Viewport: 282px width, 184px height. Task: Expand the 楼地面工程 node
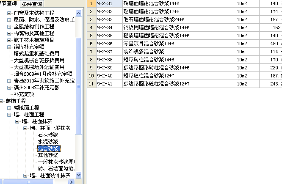pyautogui.click(x=9, y=108)
